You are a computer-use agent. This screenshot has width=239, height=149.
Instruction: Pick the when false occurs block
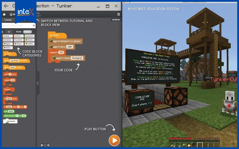click(x=14, y=67)
